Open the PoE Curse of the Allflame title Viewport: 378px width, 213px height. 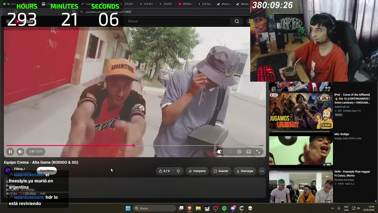[352, 99]
